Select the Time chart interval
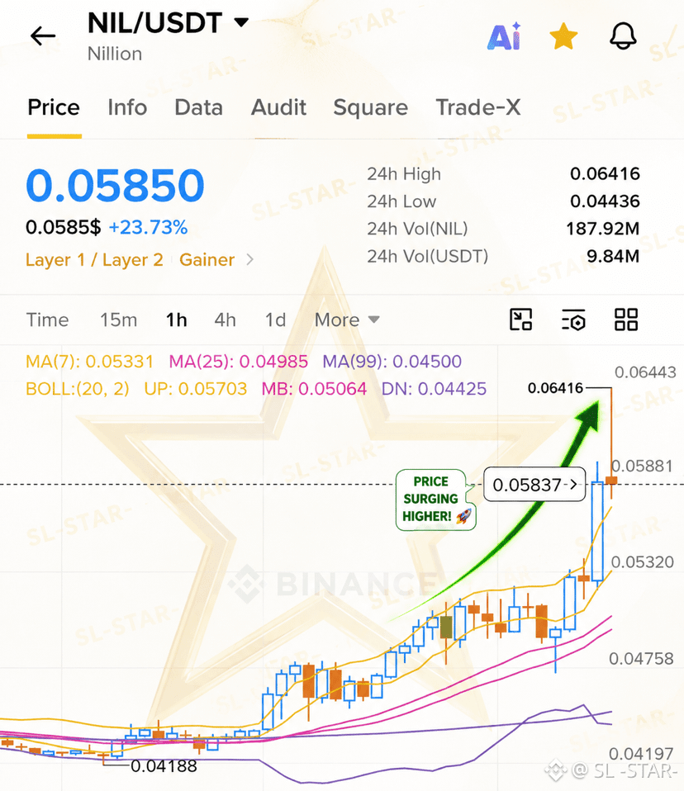684x791 pixels. tap(47, 320)
